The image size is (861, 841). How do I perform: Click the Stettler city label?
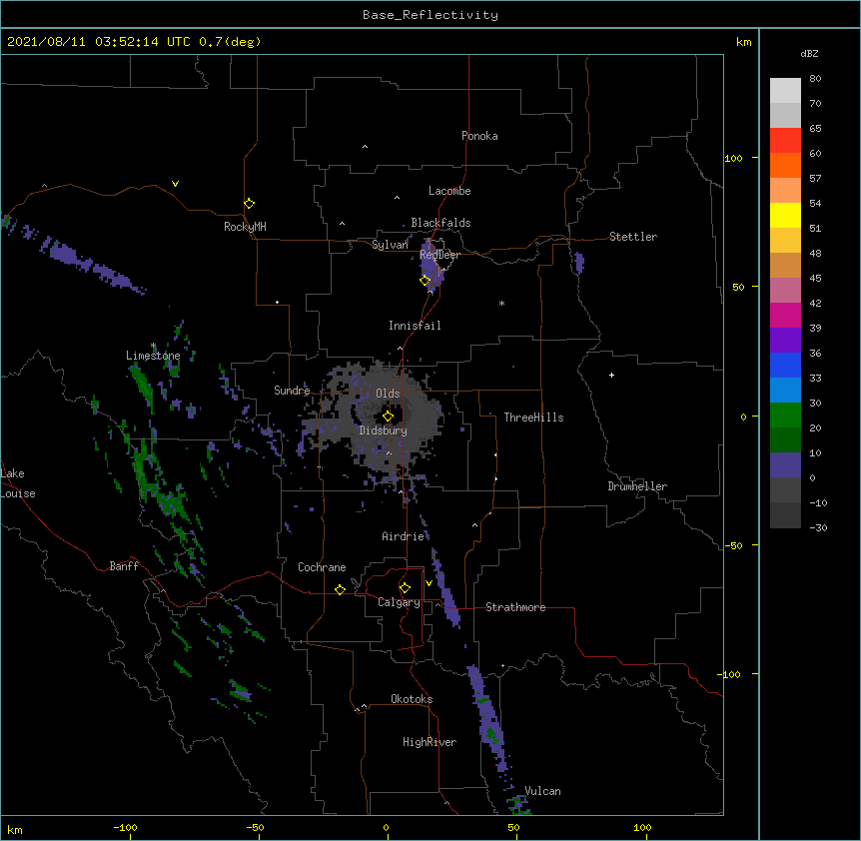tap(633, 237)
